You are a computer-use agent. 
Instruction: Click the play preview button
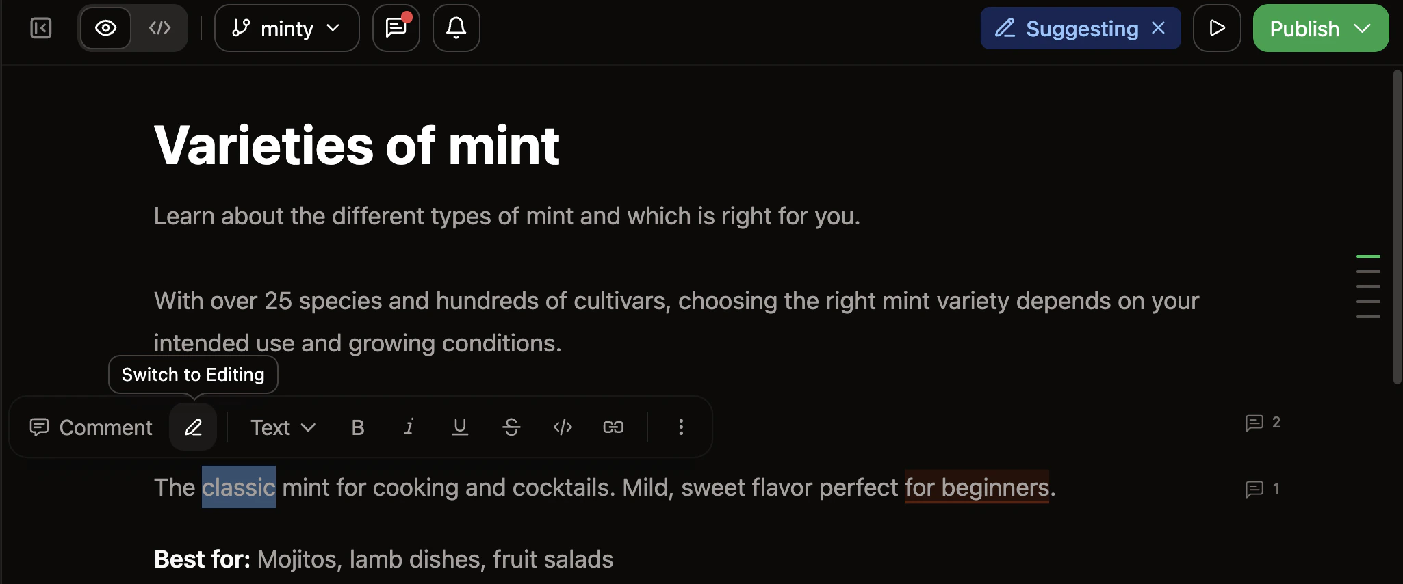coord(1217,28)
